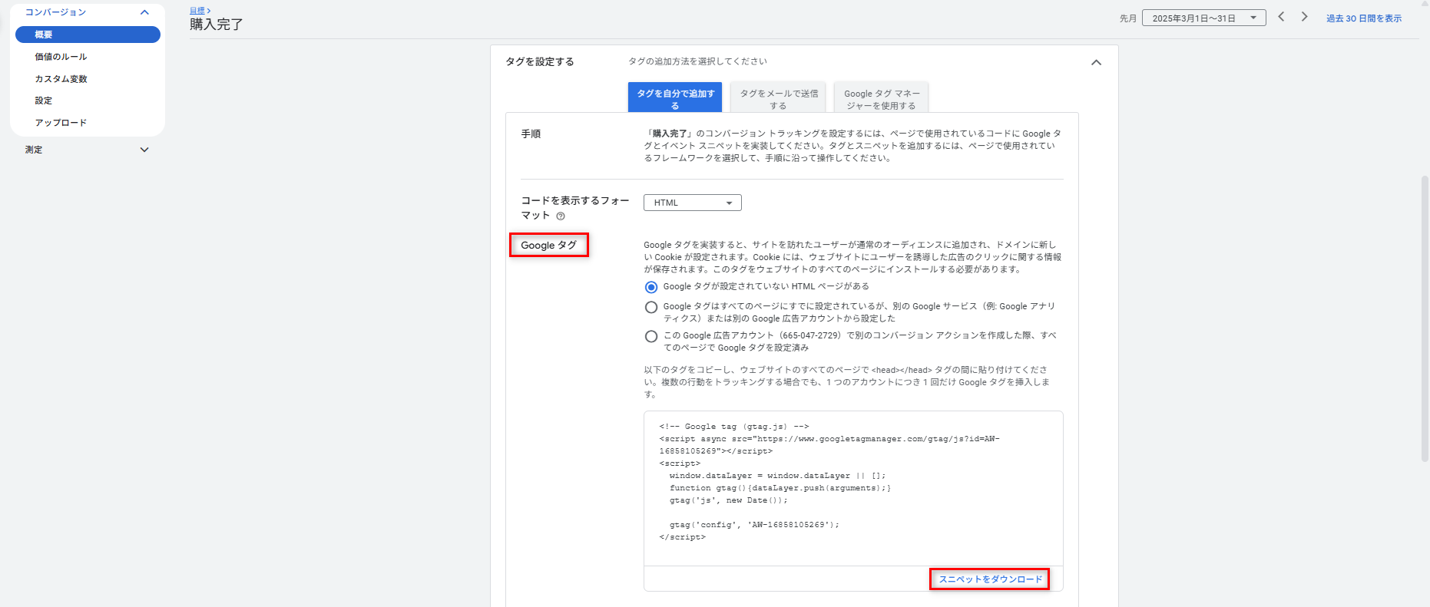Click the 購入完了 page title
The width and height of the screenshot is (1430, 607).
tap(217, 25)
